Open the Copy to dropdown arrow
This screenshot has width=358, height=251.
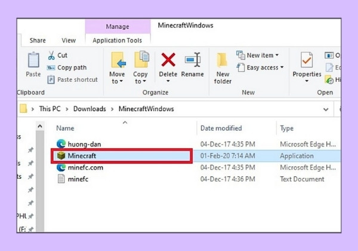144,81
